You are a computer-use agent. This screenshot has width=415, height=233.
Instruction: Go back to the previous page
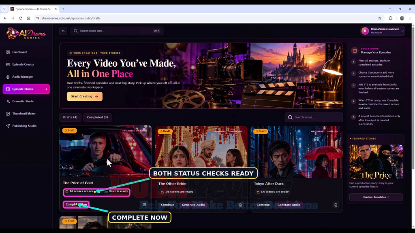[5, 18]
